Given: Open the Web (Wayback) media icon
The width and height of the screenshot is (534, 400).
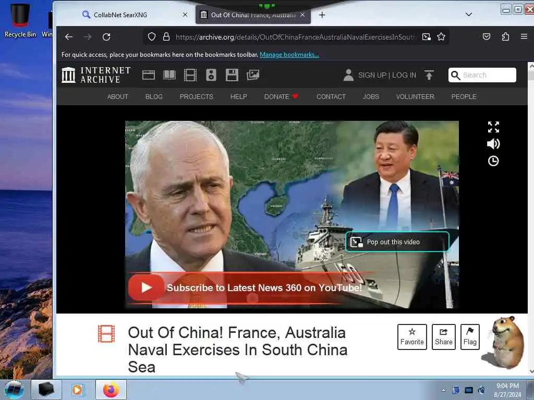Looking at the screenshot, I should pos(149,75).
